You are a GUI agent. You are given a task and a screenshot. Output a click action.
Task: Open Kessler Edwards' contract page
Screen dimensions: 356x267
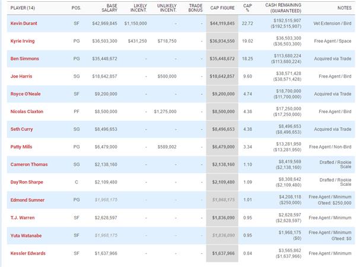click(x=28, y=253)
